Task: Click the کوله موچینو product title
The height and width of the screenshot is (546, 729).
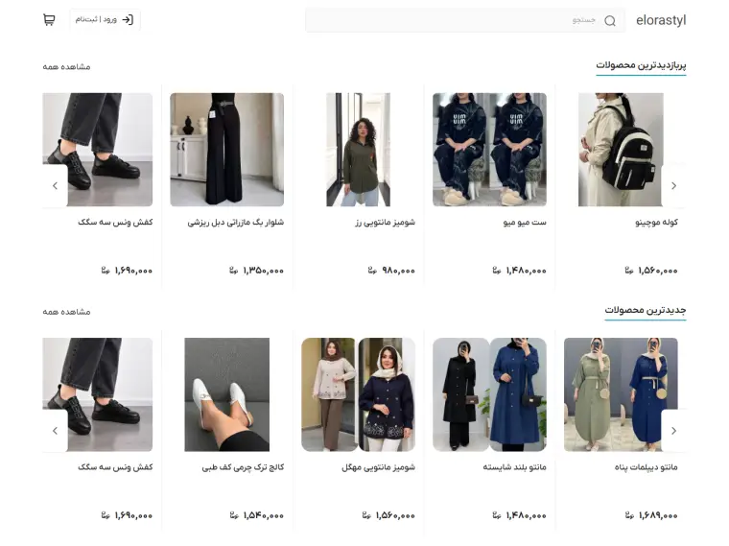Action: [x=656, y=223]
